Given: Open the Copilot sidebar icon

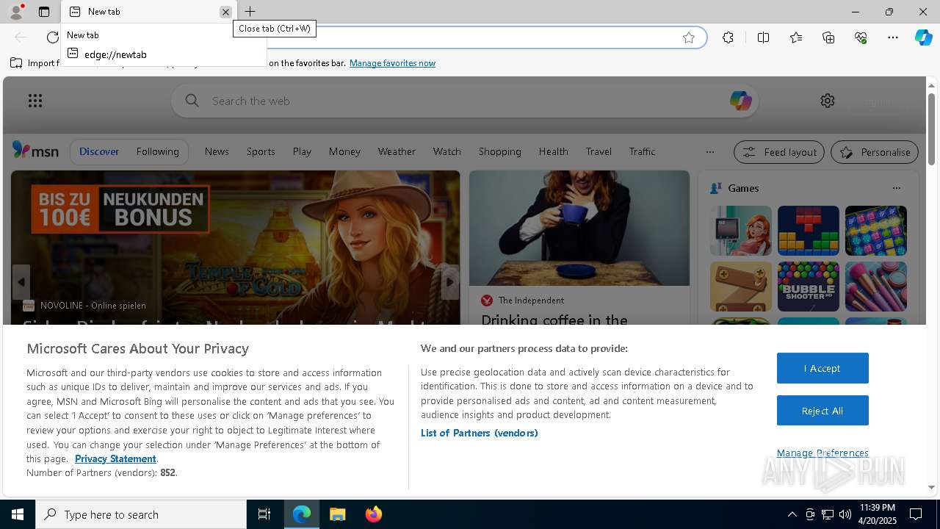Looking at the screenshot, I should click(923, 37).
